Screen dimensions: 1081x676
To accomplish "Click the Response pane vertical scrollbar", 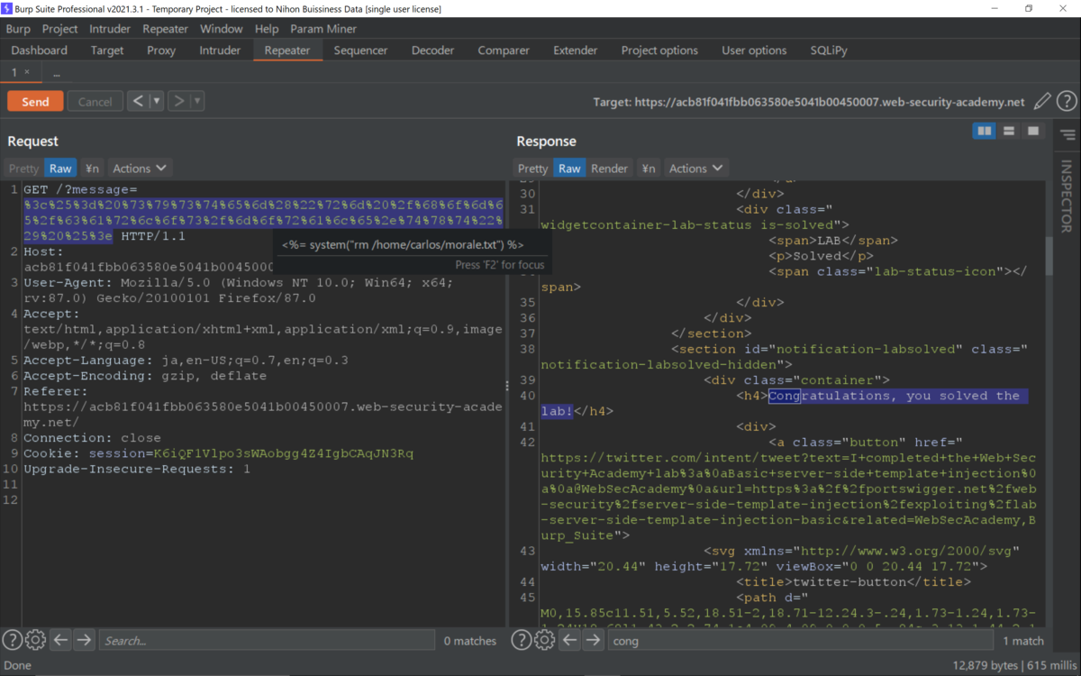I will click(x=1049, y=256).
